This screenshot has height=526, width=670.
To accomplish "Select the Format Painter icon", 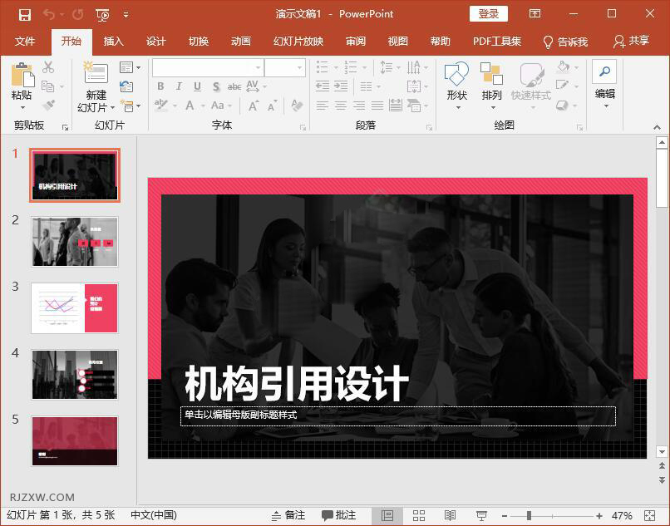I will [47, 104].
